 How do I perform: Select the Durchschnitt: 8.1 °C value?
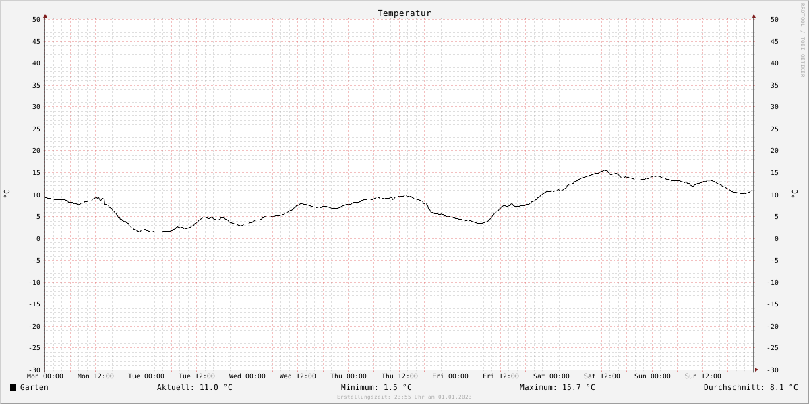[751, 387]
